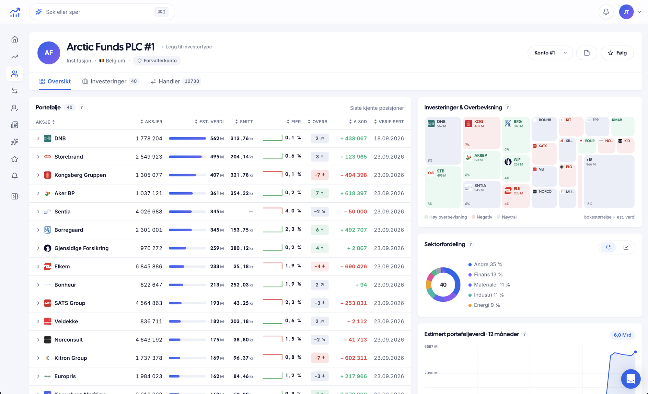Show help for Estimert porteføljeverdi
This screenshot has width=648, height=394.
pyautogui.click(x=525, y=334)
